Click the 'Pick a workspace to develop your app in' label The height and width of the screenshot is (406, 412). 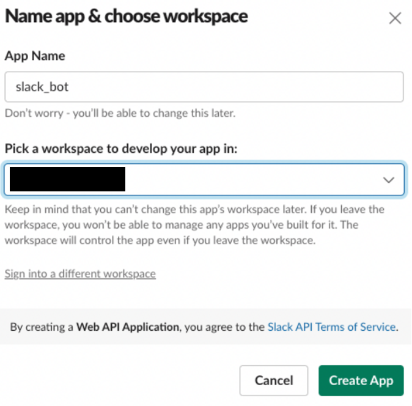pyautogui.click(x=121, y=149)
